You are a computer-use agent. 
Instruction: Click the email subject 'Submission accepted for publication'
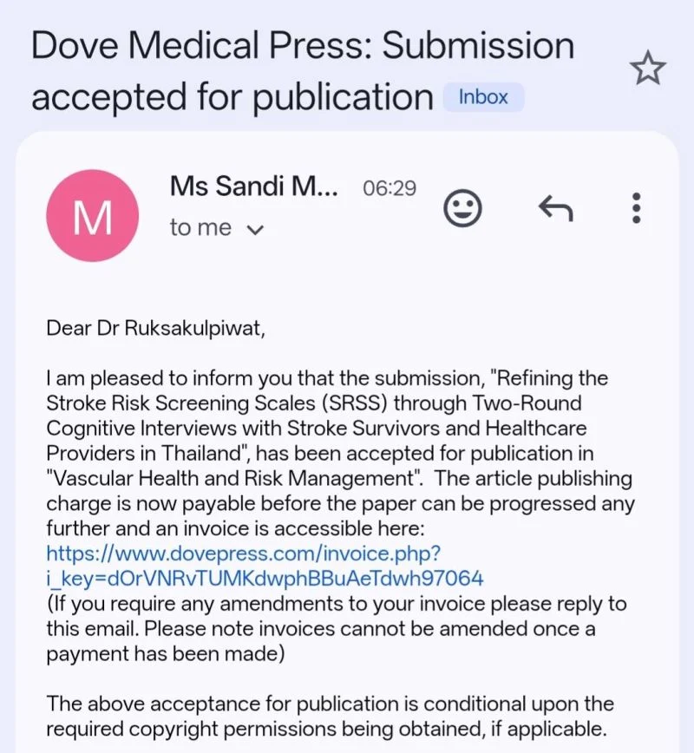tap(303, 70)
